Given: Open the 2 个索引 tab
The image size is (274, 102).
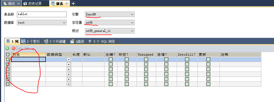Looking at the screenshot, I should pyautogui.click(x=31, y=41).
